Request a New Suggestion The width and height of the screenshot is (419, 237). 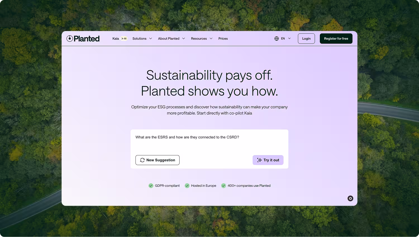158,160
